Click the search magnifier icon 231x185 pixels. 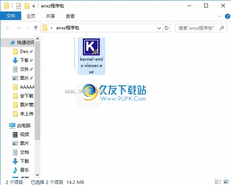(x=222, y=28)
